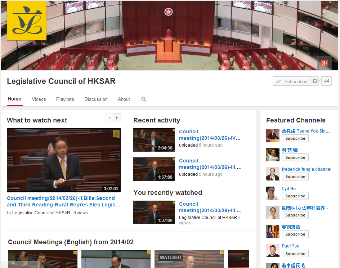Open the 曾鈺成 Tsang Yok Sing channel link
This screenshot has width=340, height=268.
[306, 131]
